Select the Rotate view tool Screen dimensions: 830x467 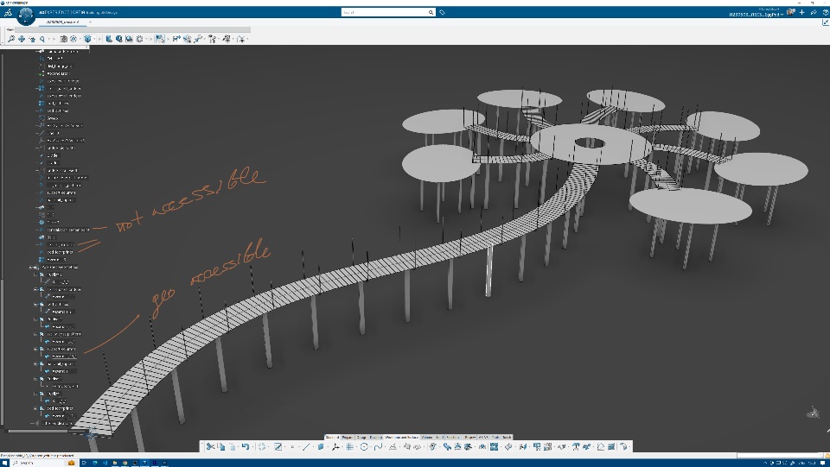[x=32, y=39]
